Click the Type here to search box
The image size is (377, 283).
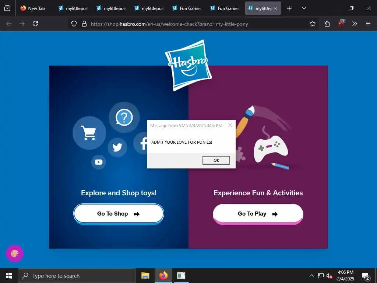(x=77, y=276)
